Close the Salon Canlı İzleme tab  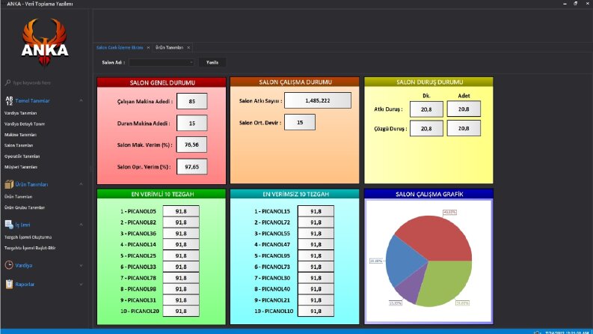point(148,48)
